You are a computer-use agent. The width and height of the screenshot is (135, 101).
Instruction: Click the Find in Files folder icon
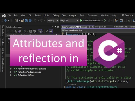(x=116, y=20)
